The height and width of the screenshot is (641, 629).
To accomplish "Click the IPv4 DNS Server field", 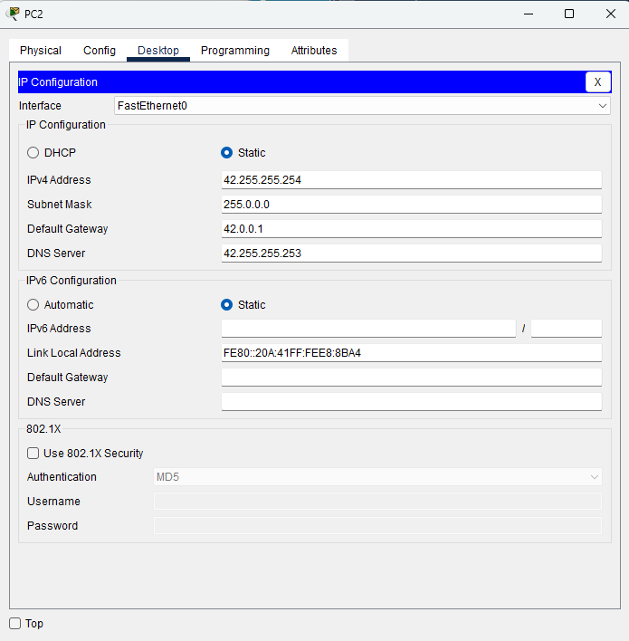I will click(411, 254).
